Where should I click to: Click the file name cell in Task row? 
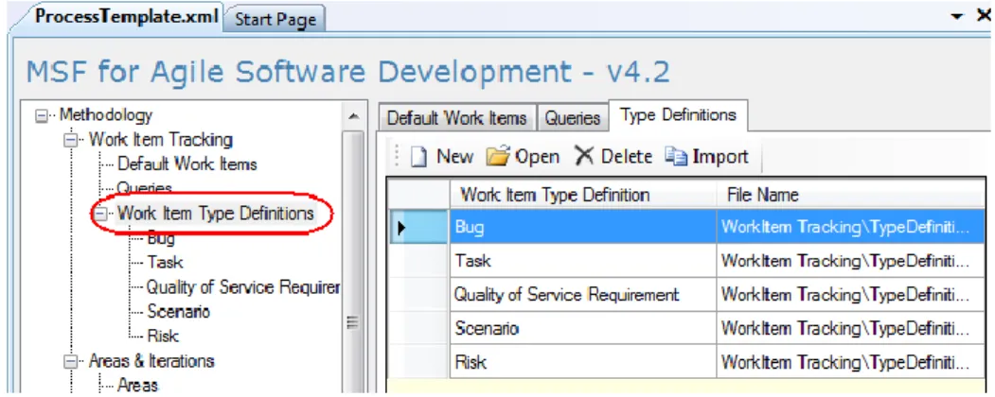click(x=850, y=260)
